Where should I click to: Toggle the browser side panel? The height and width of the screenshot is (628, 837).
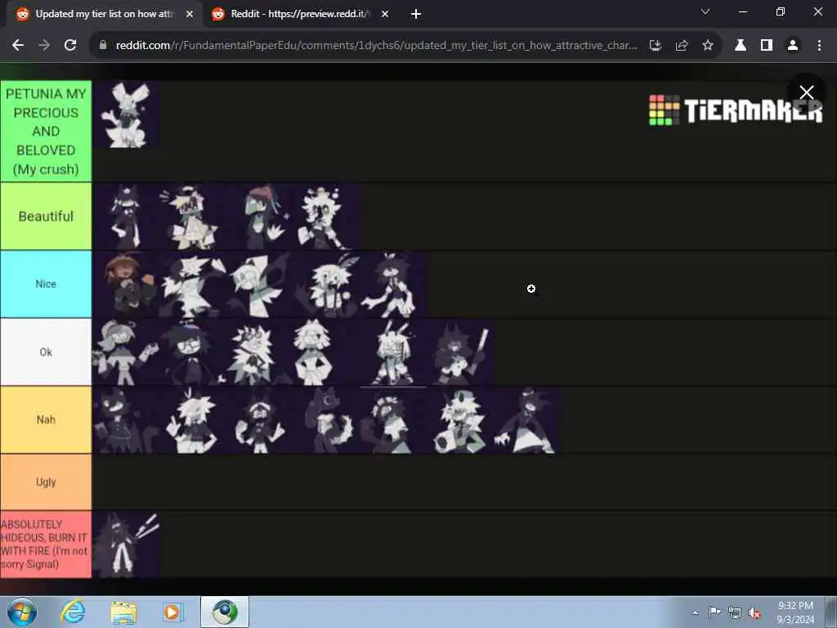pyautogui.click(x=767, y=46)
